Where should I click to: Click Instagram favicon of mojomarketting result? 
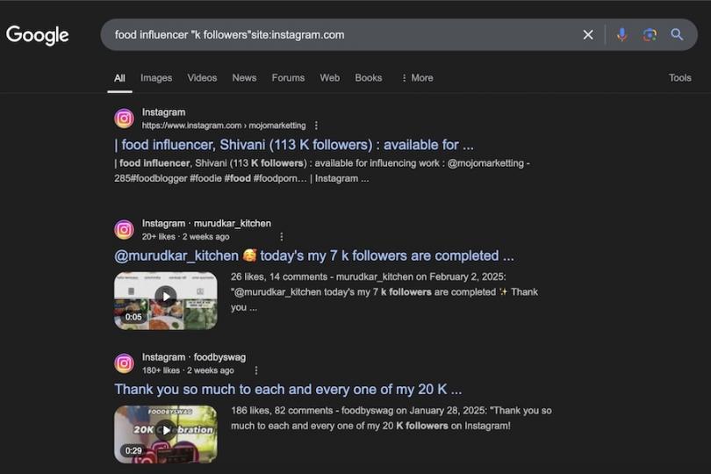tap(124, 118)
